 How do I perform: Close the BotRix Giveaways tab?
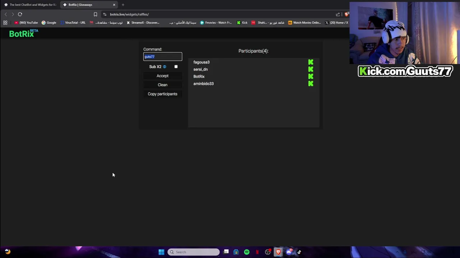pos(114,5)
